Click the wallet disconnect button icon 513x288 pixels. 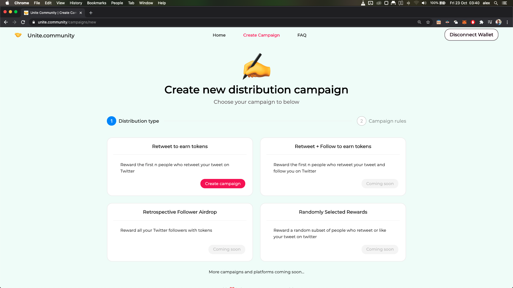coord(471,35)
